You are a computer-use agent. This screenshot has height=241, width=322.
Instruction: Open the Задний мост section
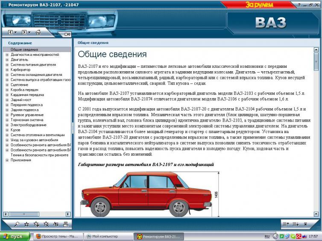tap(21, 100)
